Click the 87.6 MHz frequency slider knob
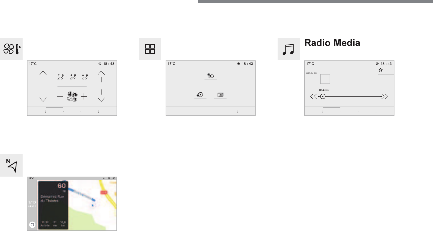 (x=323, y=97)
